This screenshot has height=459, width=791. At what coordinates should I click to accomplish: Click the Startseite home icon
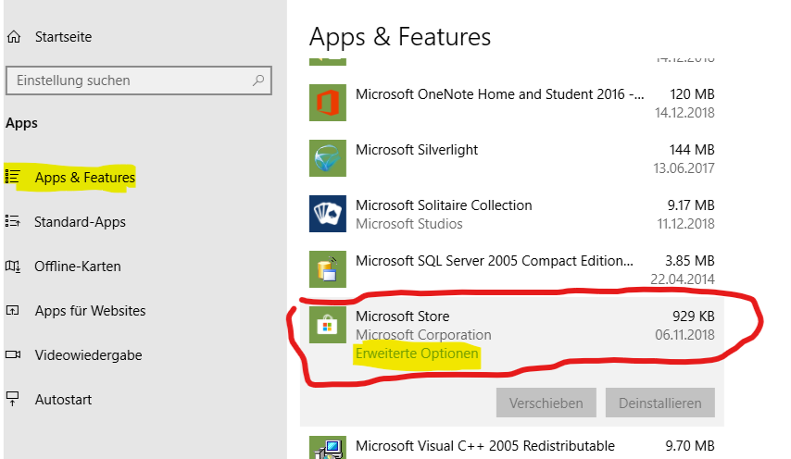coord(14,37)
